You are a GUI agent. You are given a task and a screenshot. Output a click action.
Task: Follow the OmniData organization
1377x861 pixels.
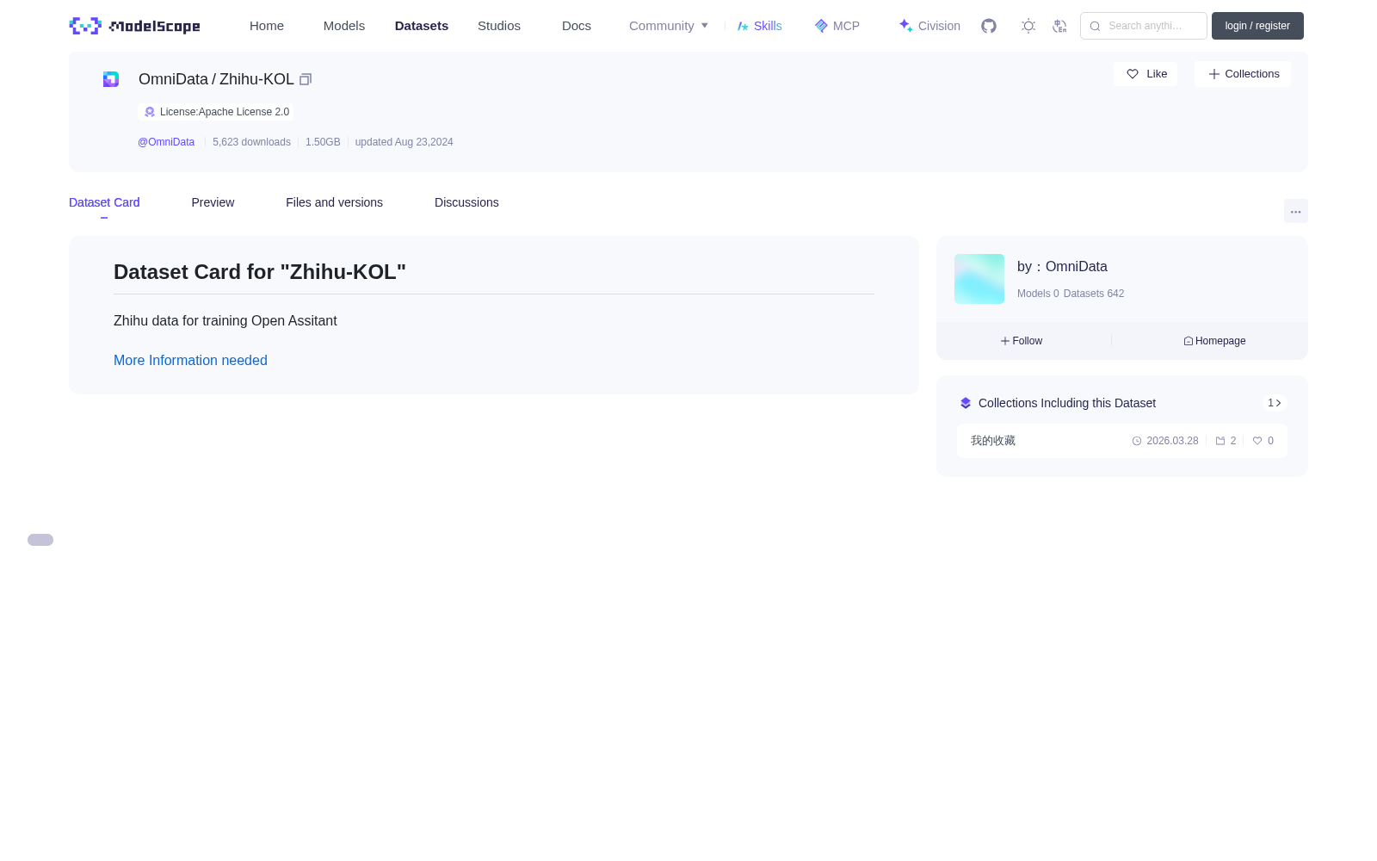pos(1022,341)
